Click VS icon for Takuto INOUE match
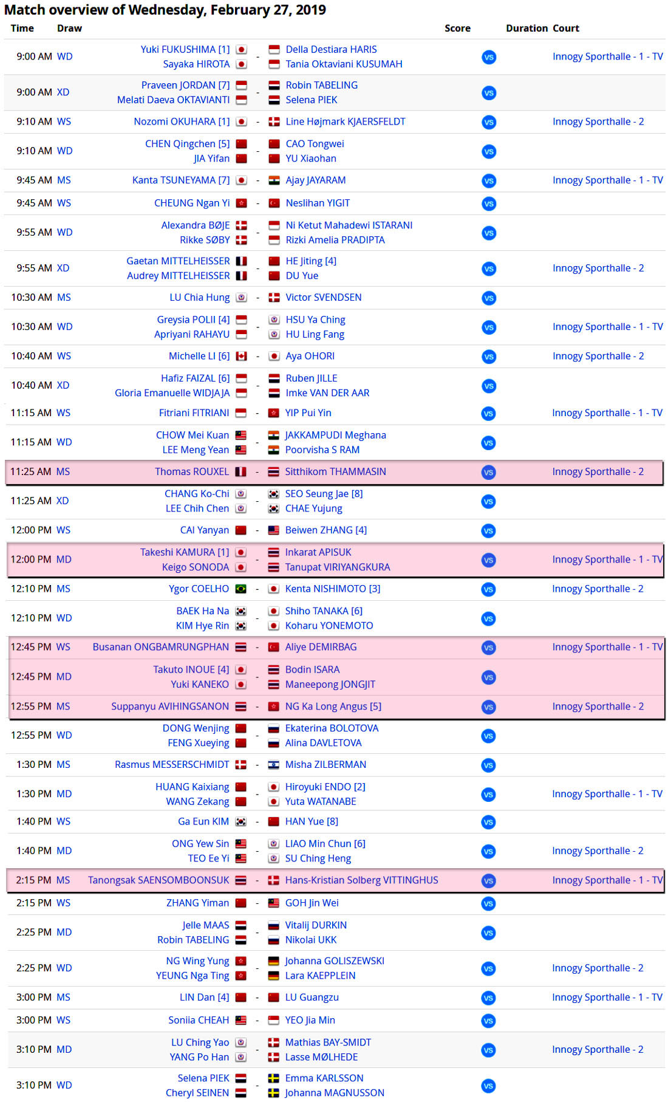 (488, 677)
